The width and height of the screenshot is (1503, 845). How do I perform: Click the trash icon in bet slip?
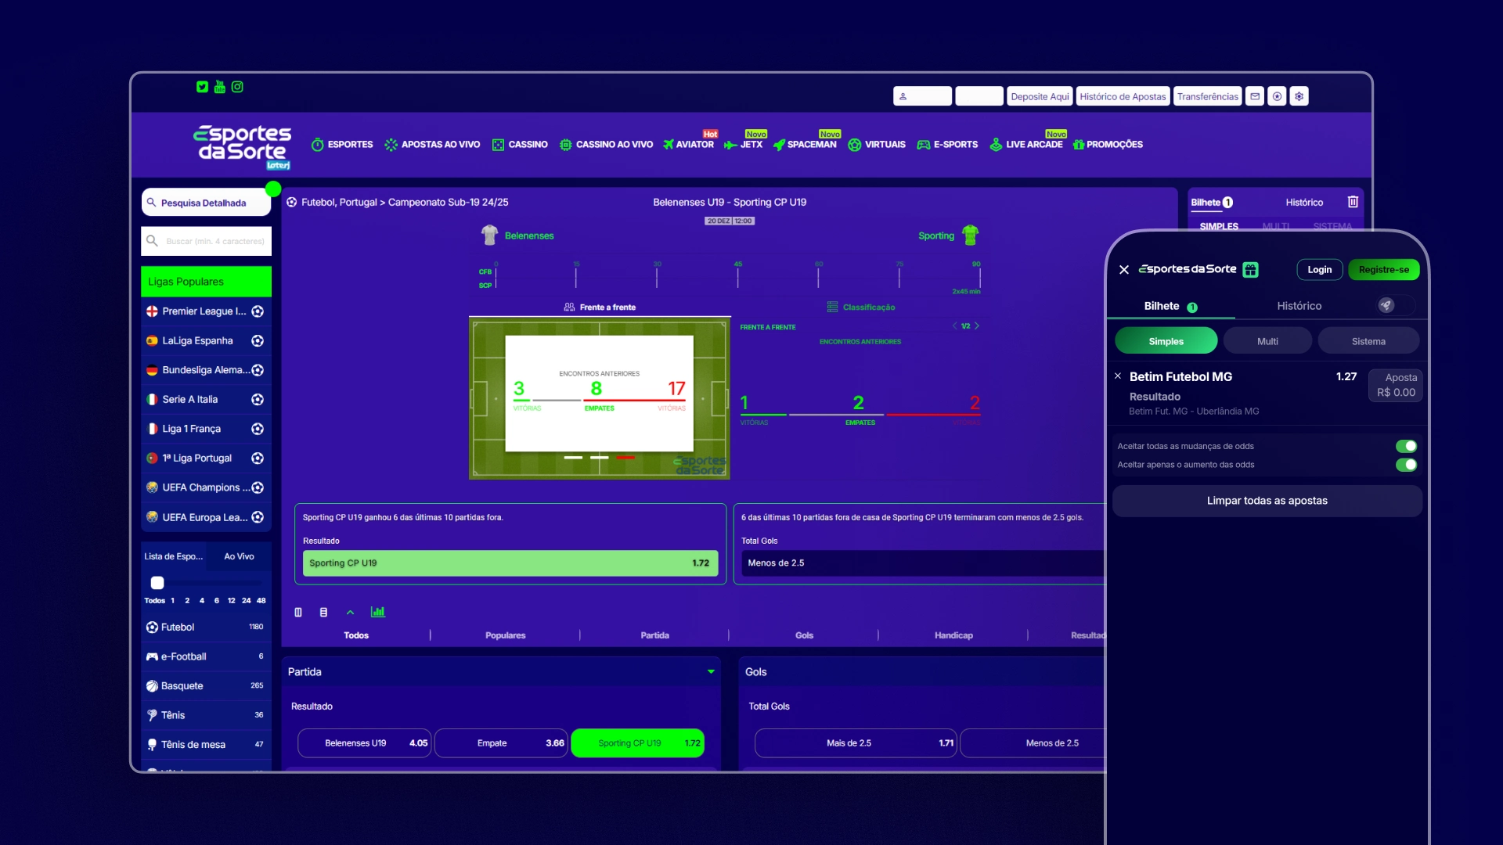1353,202
